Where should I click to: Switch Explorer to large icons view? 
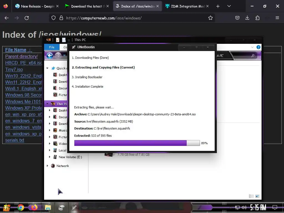coord(257,196)
